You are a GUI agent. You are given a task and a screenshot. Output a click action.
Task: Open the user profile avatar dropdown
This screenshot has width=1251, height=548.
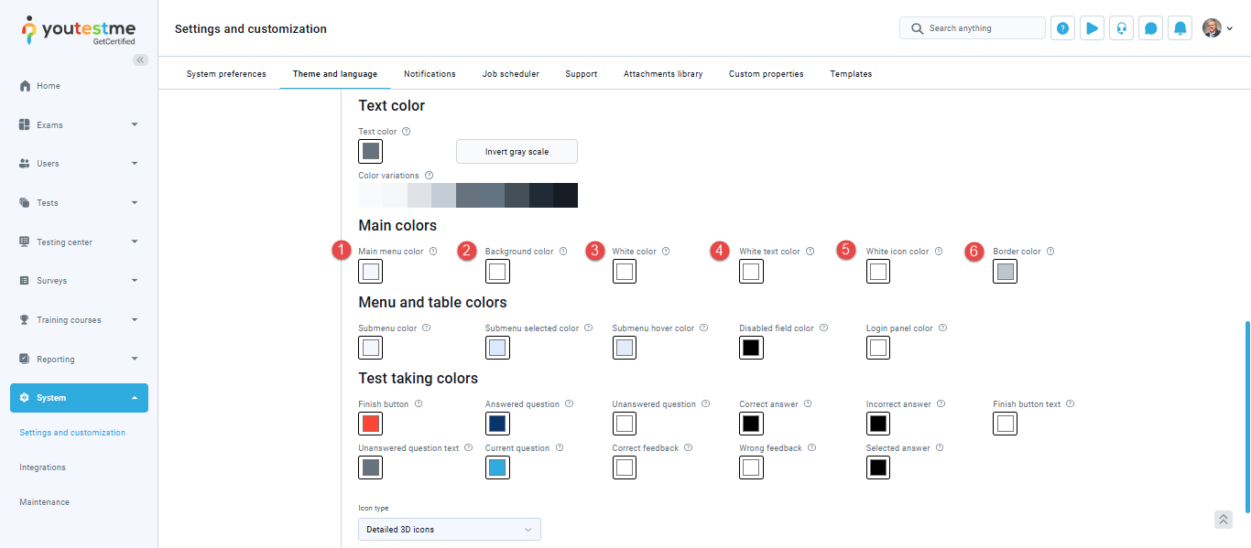1217,28
